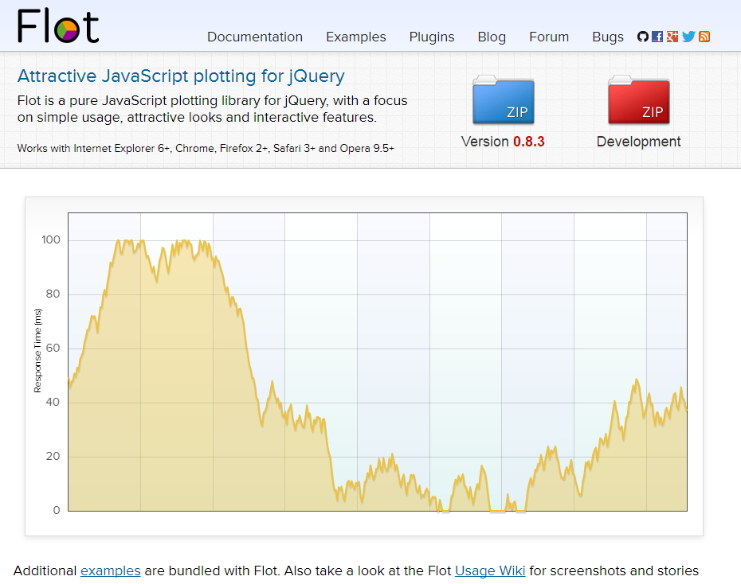Open the Documentation menu item
Image resolution: width=741 pixels, height=584 pixels.
click(255, 37)
